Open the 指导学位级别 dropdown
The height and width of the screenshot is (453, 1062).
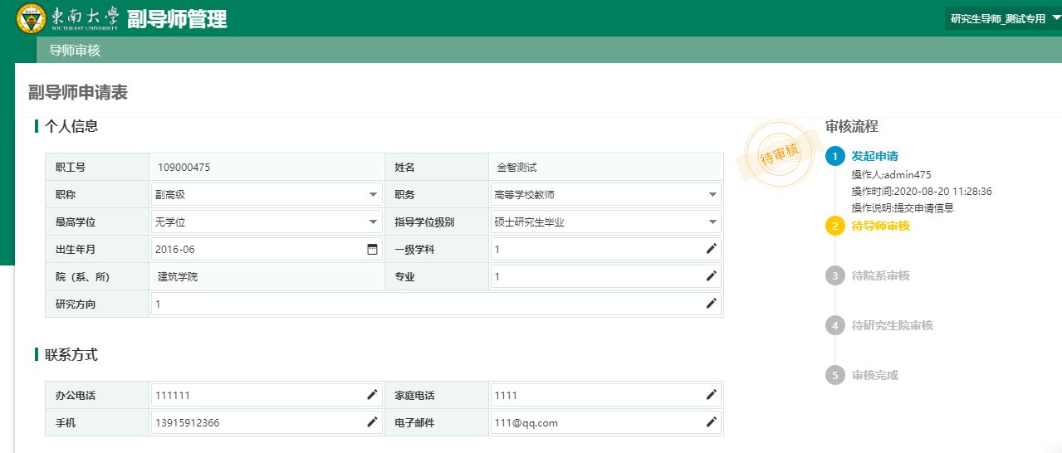(x=712, y=222)
